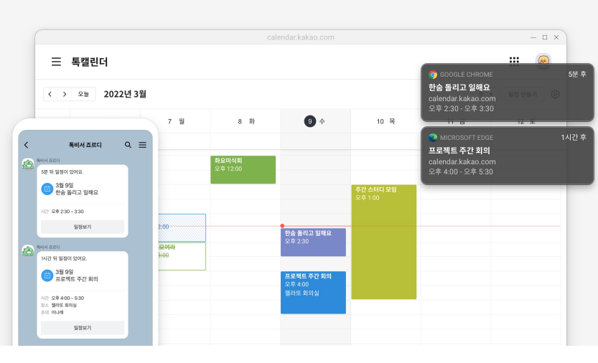
Task: Select the 2022년 3월 date heading
Action: [x=125, y=94]
